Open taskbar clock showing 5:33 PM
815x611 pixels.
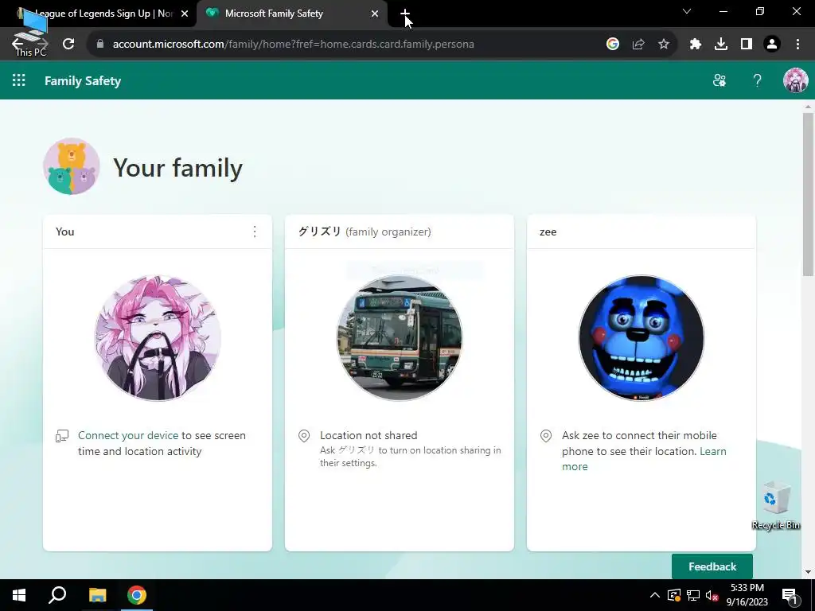point(747,595)
